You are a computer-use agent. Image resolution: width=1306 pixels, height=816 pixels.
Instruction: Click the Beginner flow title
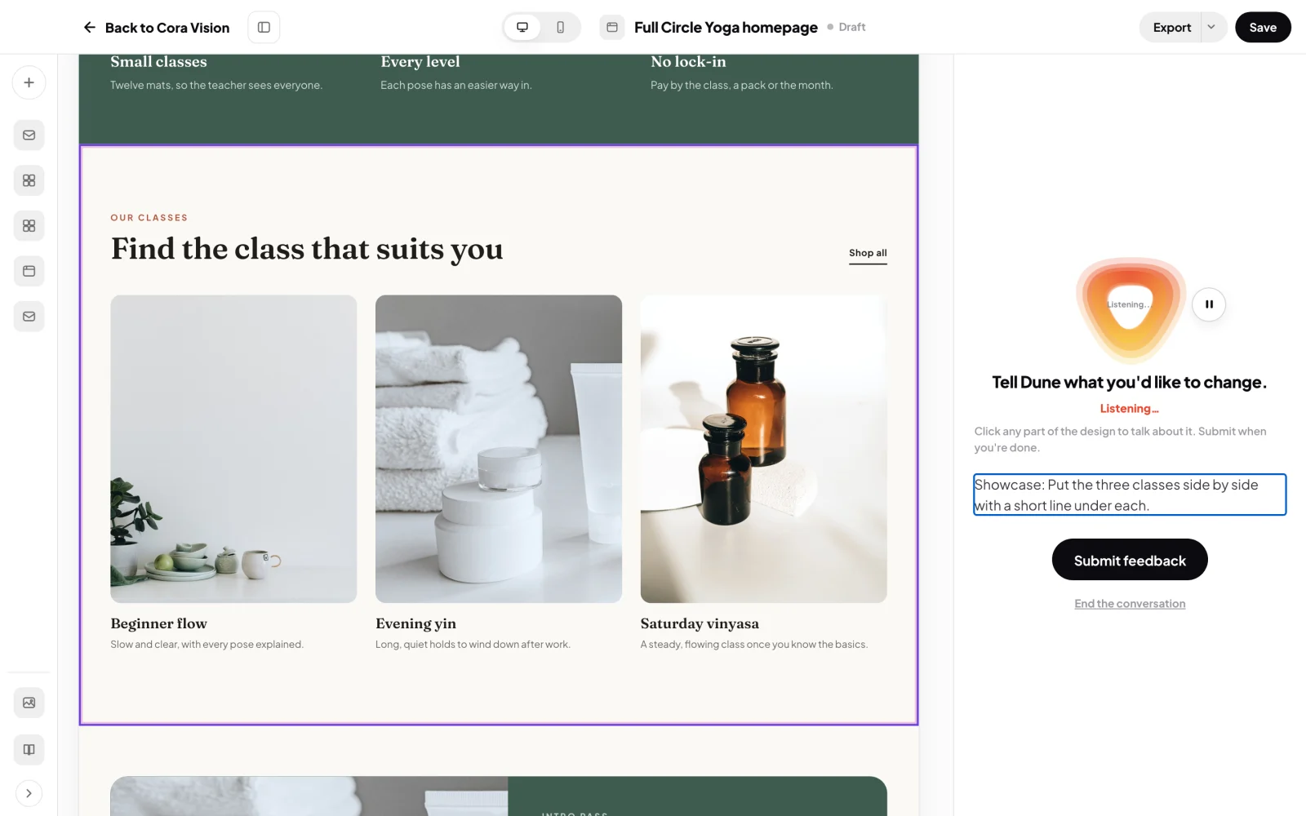(x=158, y=623)
